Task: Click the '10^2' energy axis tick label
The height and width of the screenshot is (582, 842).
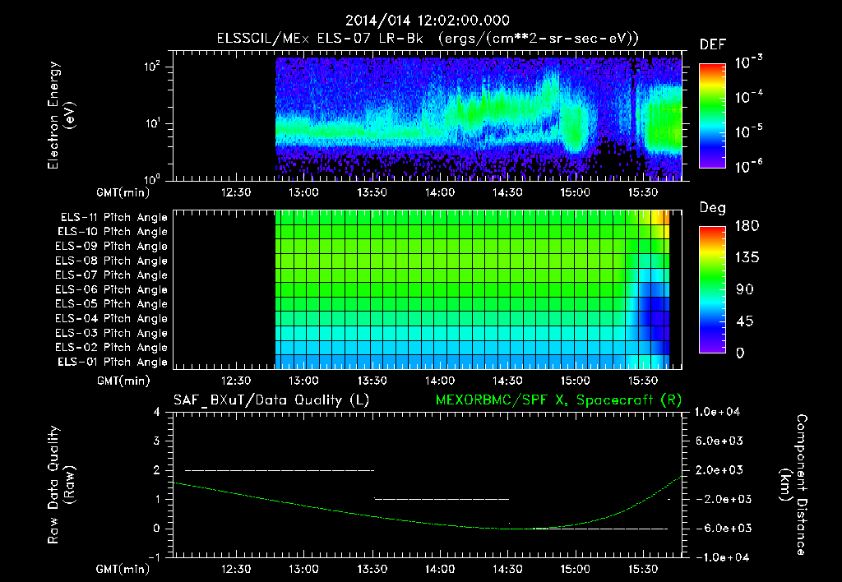Action: pyautogui.click(x=152, y=67)
